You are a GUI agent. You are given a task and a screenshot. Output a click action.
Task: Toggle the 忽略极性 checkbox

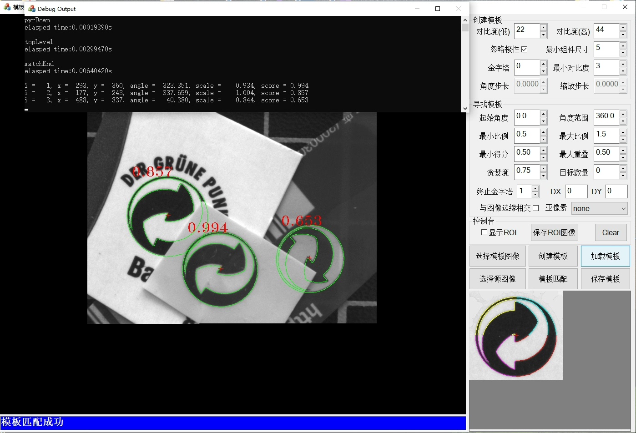[525, 49]
